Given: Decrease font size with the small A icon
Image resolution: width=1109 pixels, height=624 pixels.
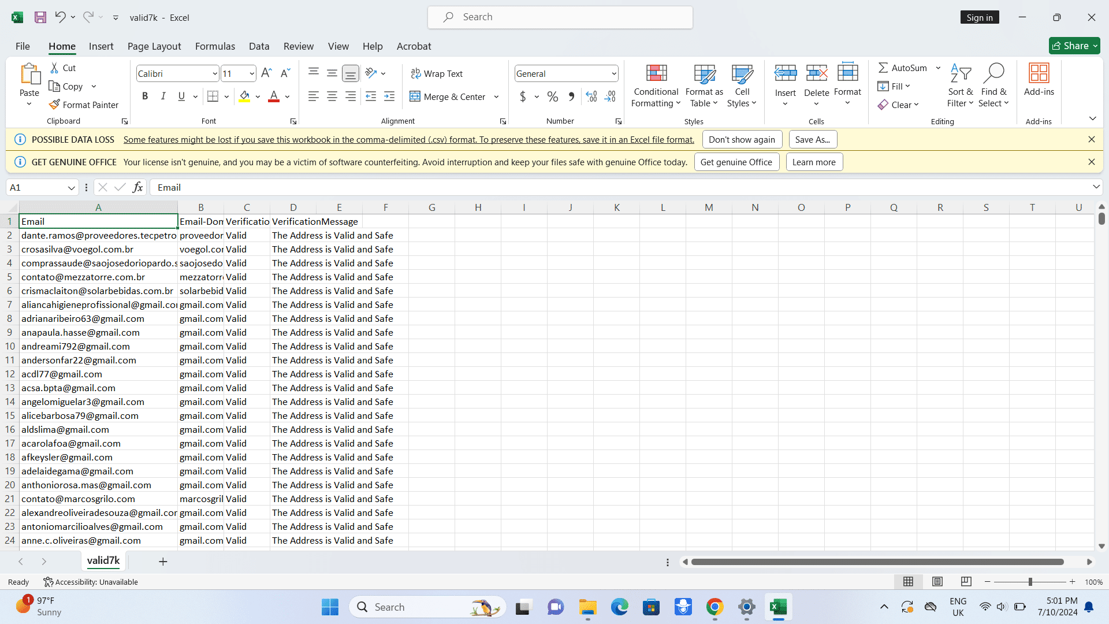Looking at the screenshot, I should 285,73.
